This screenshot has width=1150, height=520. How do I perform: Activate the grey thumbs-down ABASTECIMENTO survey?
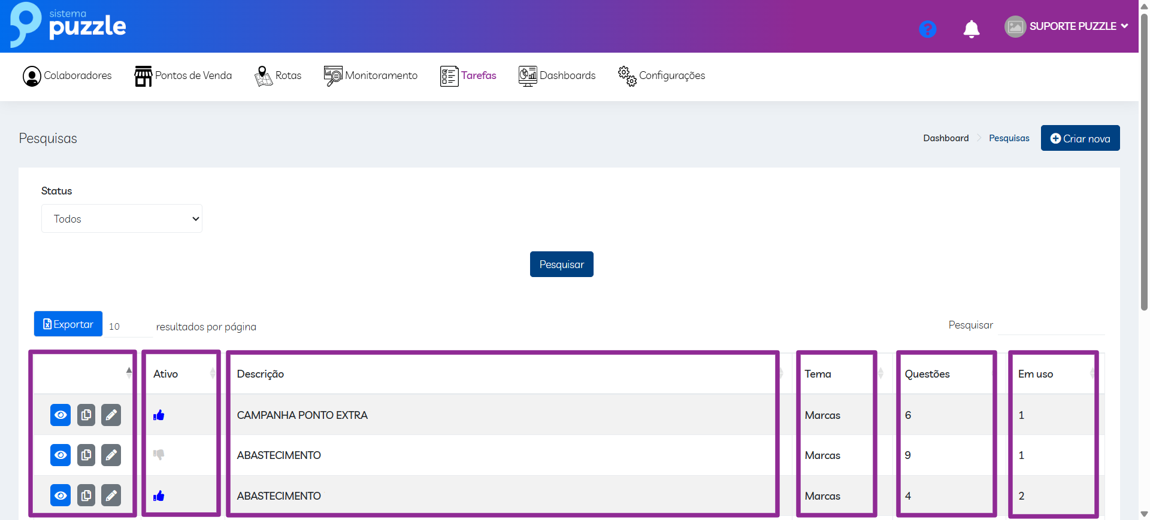pyautogui.click(x=159, y=455)
